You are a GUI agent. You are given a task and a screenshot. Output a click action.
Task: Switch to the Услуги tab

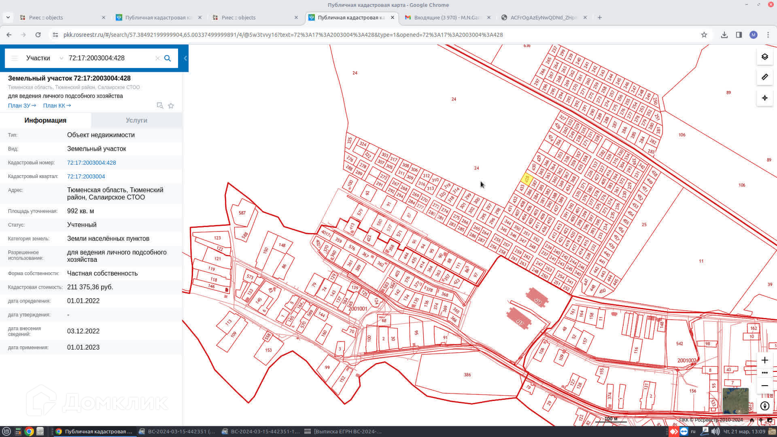136,120
